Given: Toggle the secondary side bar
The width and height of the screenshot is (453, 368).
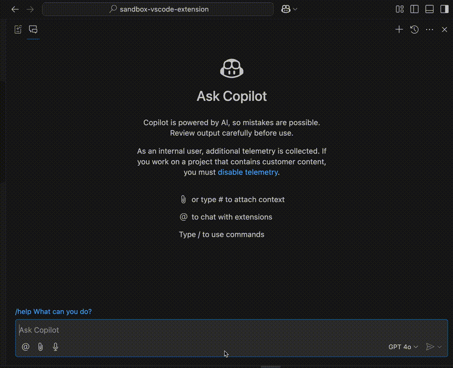Looking at the screenshot, I should click(x=445, y=9).
